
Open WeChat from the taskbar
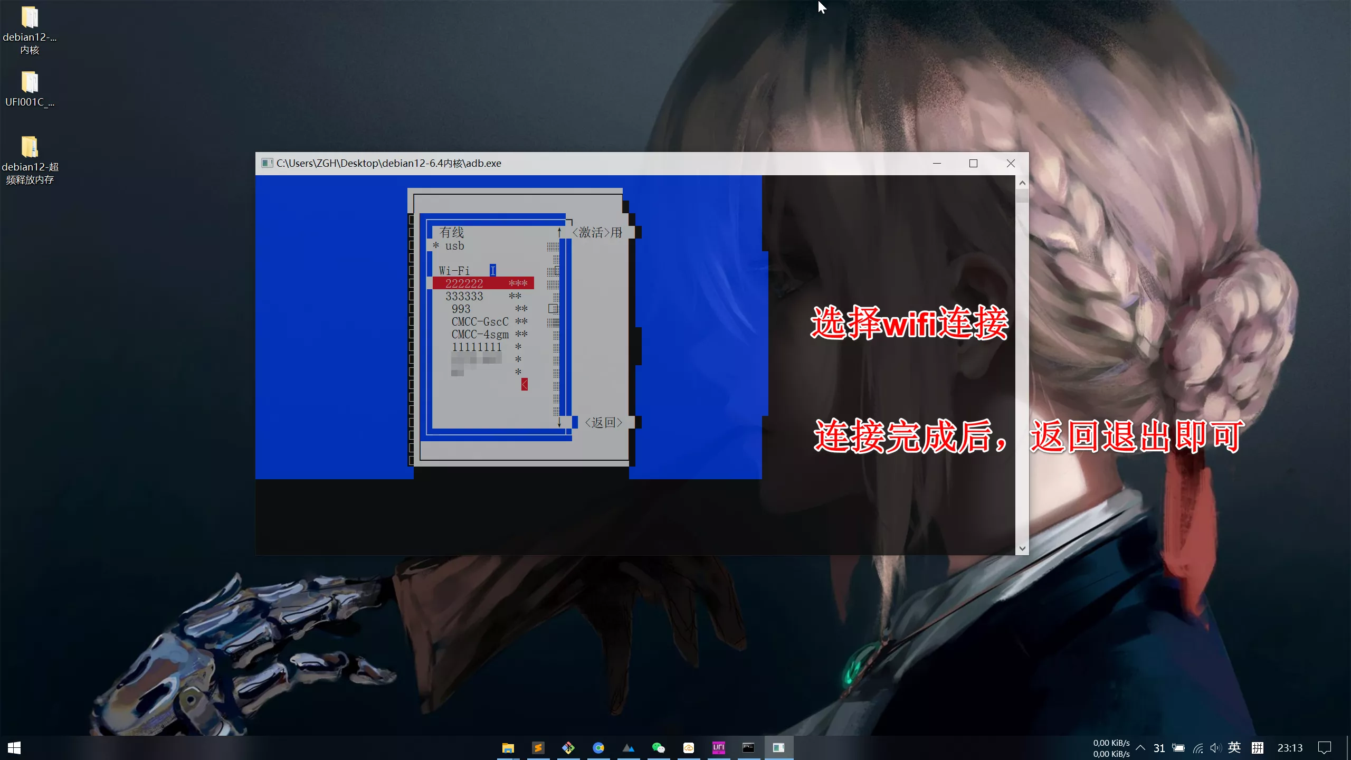pyautogui.click(x=658, y=748)
